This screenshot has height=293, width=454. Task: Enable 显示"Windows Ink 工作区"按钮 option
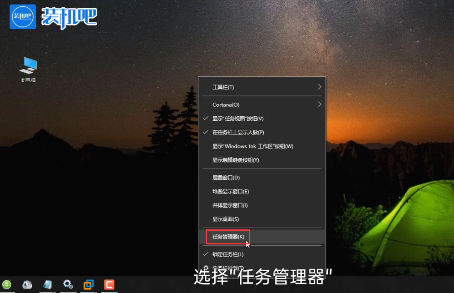253,146
